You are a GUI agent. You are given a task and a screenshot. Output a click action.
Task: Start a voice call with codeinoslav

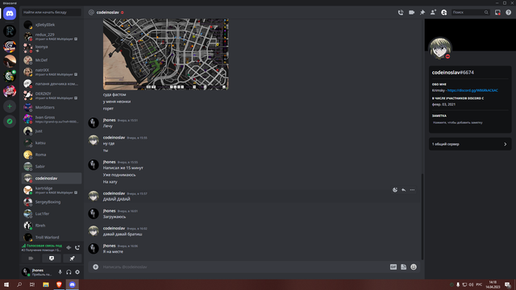[401, 13]
